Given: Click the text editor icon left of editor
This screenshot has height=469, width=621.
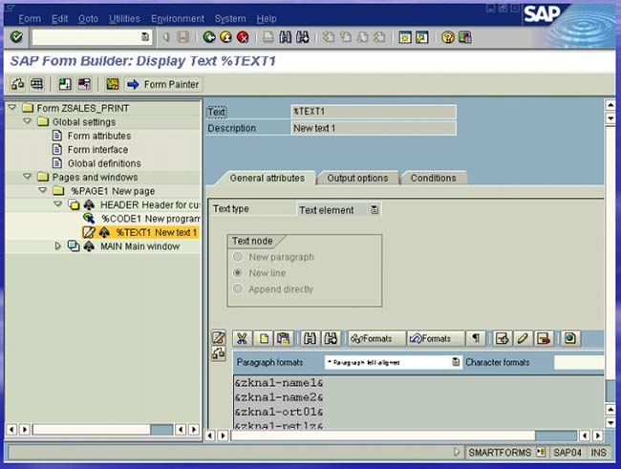Looking at the screenshot, I should pyautogui.click(x=219, y=337).
